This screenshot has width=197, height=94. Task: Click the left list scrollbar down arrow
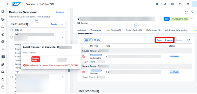tap(69, 92)
